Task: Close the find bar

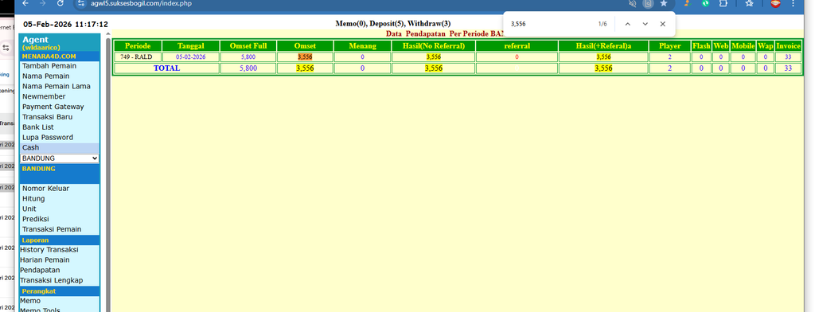Action: tap(663, 24)
